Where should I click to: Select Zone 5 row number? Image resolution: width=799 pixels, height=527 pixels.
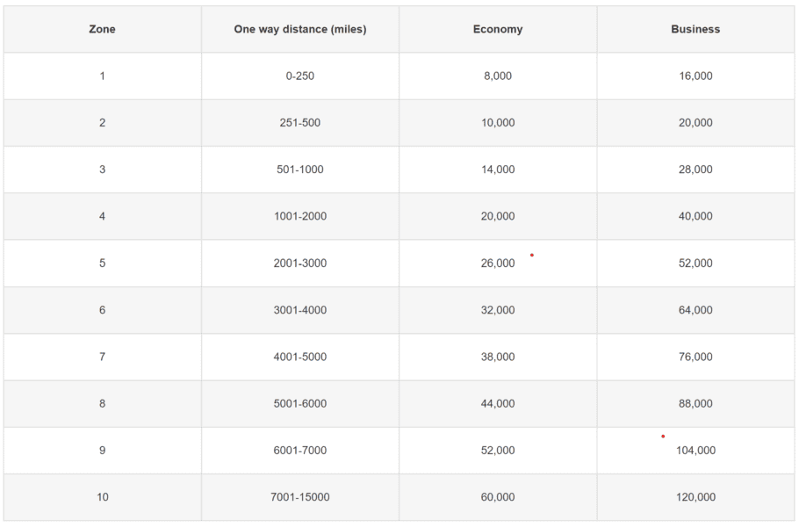coord(102,263)
